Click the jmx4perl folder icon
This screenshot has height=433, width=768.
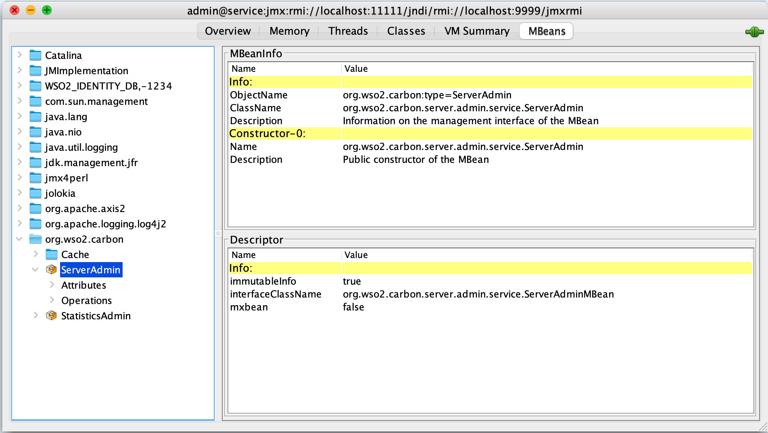pyautogui.click(x=35, y=178)
